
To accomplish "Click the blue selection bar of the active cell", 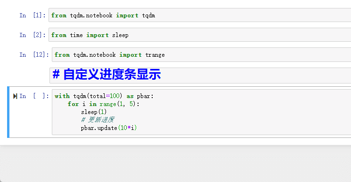I will pyautogui.click(x=8, y=112).
